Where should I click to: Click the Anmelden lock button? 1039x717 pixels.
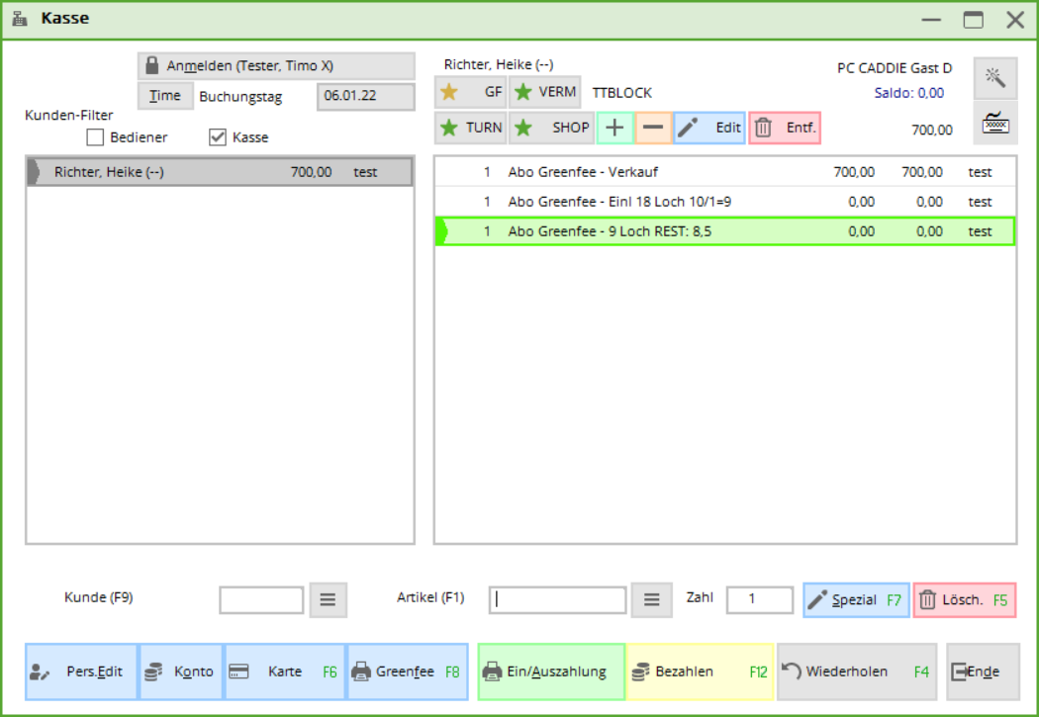[x=276, y=65]
